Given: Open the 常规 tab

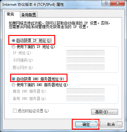Looking at the screenshot, I should [x=10, y=14].
